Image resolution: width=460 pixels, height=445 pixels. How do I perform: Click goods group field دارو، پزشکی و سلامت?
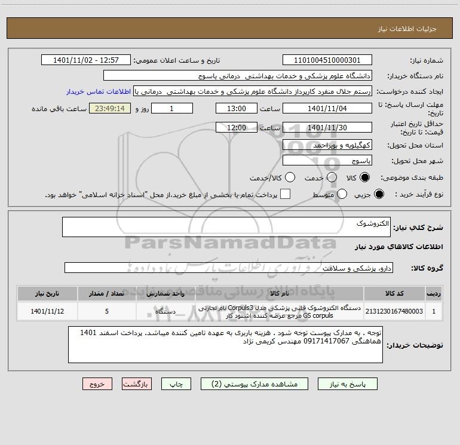click(229, 268)
